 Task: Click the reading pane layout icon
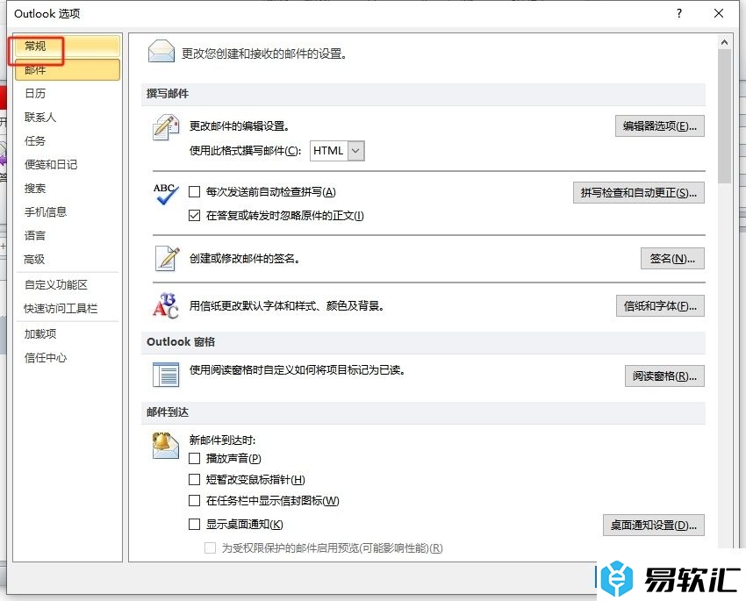166,375
